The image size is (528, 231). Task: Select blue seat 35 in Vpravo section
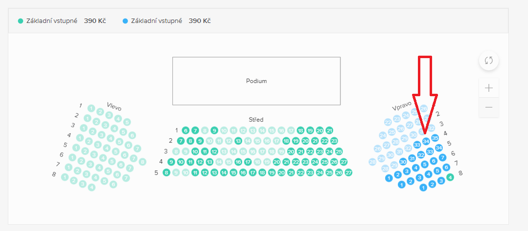435,138
